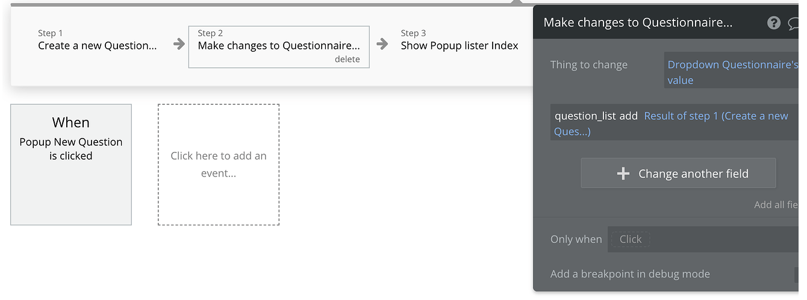Image resolution: width=807 pixels, height=300 pixels.
Task: Click the delete link in Step 2
Action: coord(347,59)
